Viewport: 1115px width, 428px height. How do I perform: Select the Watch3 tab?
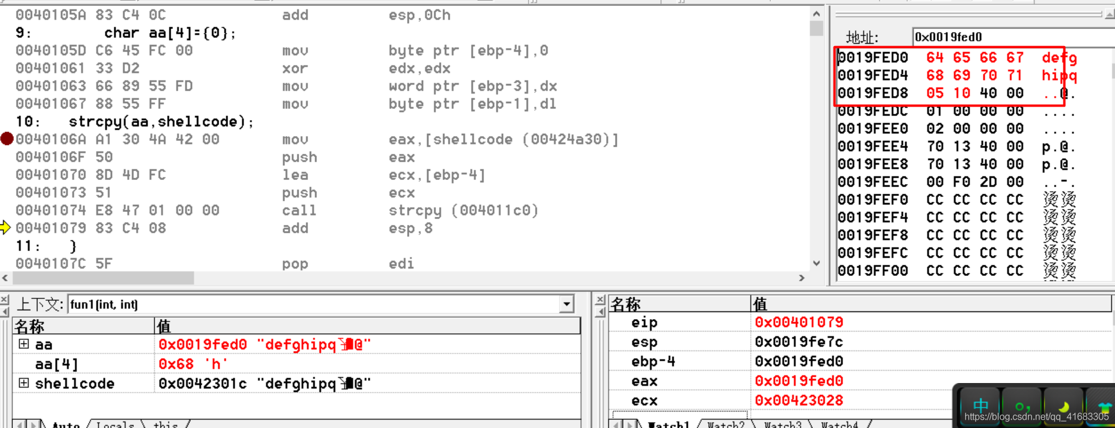pos(783,424)
